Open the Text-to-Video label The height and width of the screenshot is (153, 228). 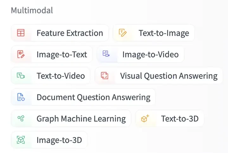tap(61, 76)
